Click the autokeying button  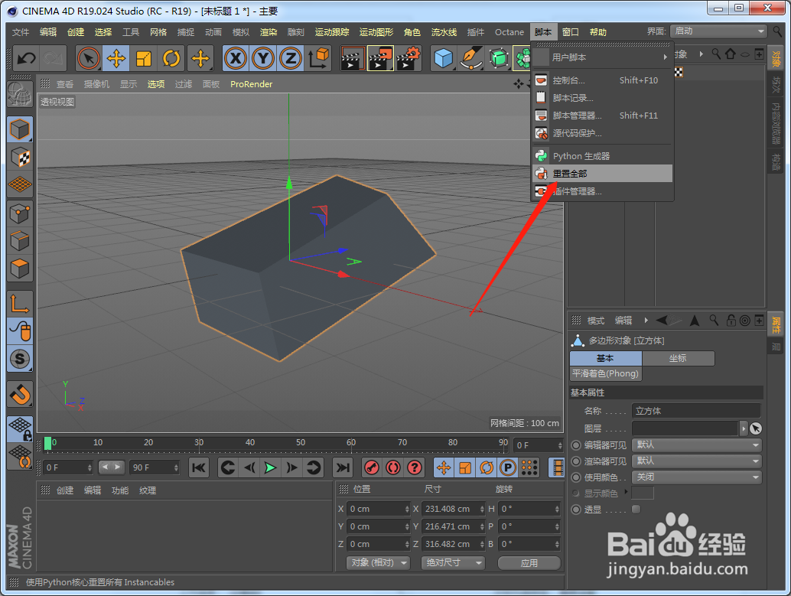coord(393,467)
